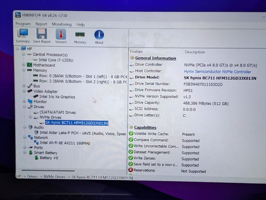
Task: Expand the Bus tree node
Action: [24, 86]
